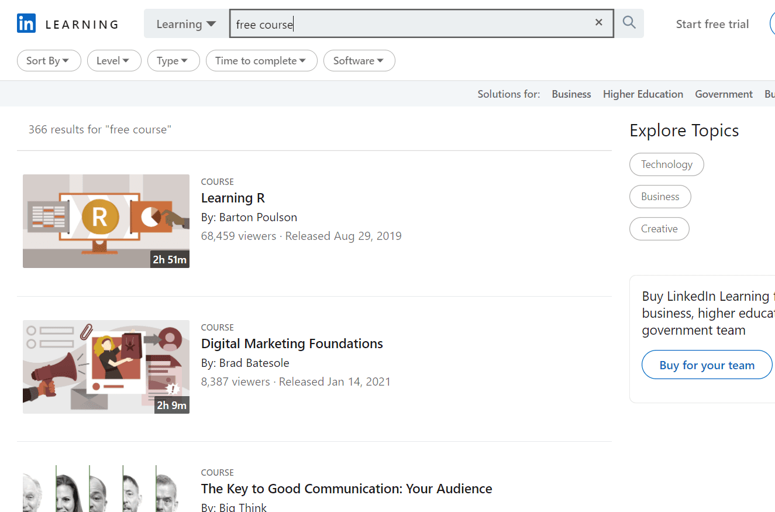Select the Technology topic chip
Image resolution: width=775 pixels, height=512 pixels.
pos(667,164)
